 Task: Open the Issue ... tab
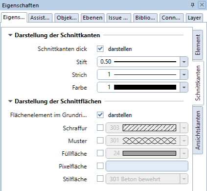[x=118, y=18]
